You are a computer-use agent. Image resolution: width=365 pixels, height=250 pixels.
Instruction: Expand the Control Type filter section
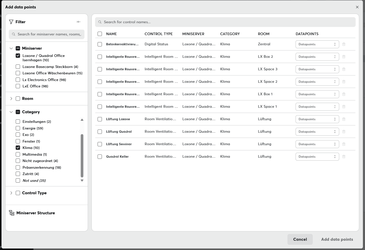point(11,193)
